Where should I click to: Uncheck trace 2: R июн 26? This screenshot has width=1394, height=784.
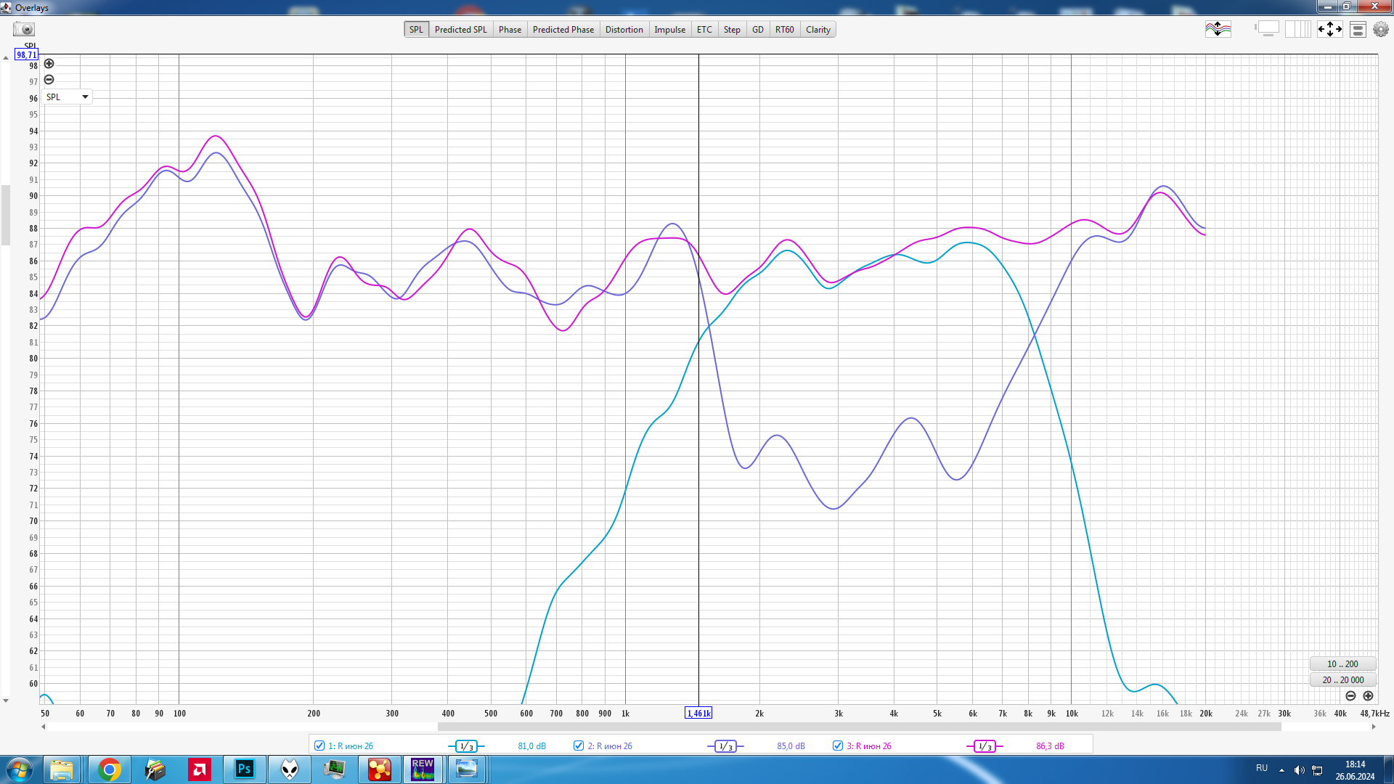579,746
